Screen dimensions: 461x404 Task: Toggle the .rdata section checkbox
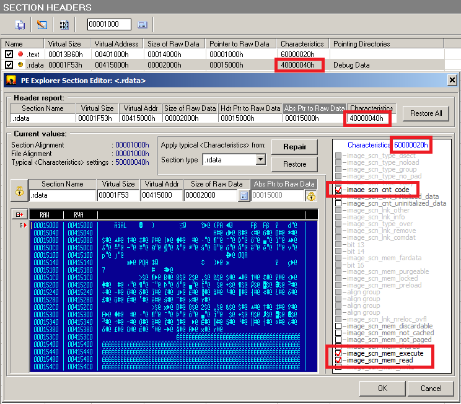(x=9, y=64)
